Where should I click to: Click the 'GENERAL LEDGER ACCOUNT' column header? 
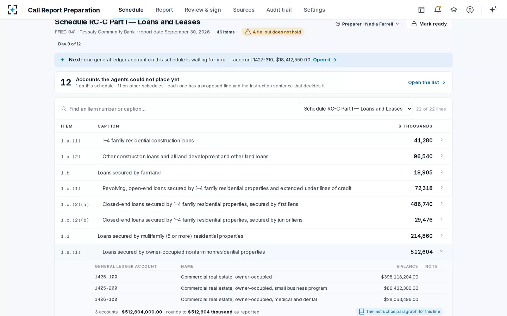[x=126, y=266]
